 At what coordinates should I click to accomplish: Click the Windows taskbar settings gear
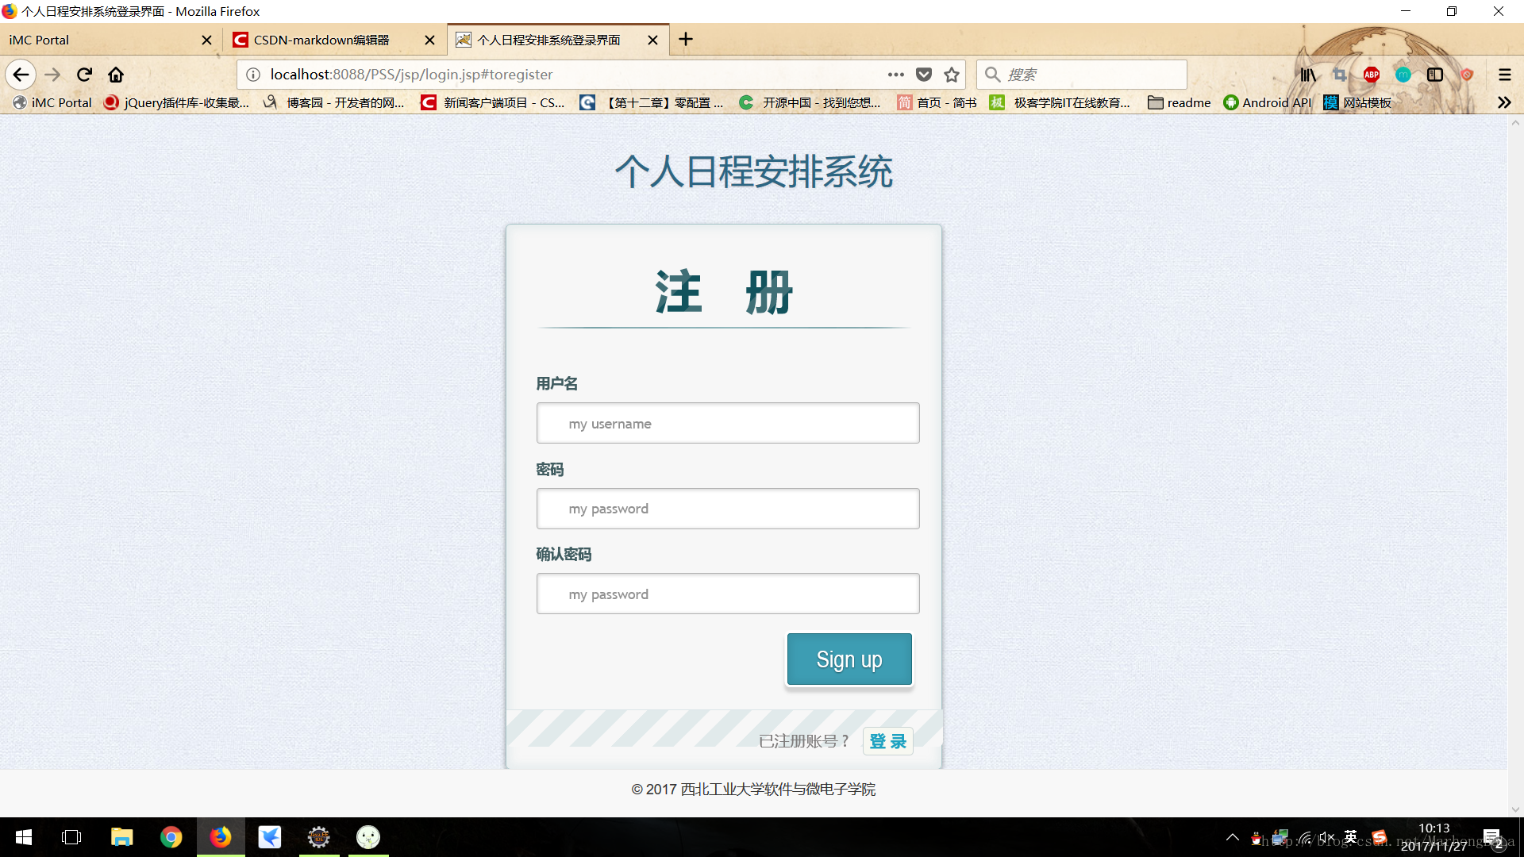click(319, 836)
